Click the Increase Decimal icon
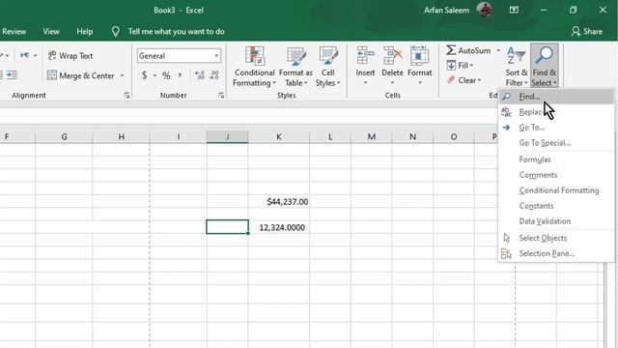This screenshot has width=618, height=348. 200,75
